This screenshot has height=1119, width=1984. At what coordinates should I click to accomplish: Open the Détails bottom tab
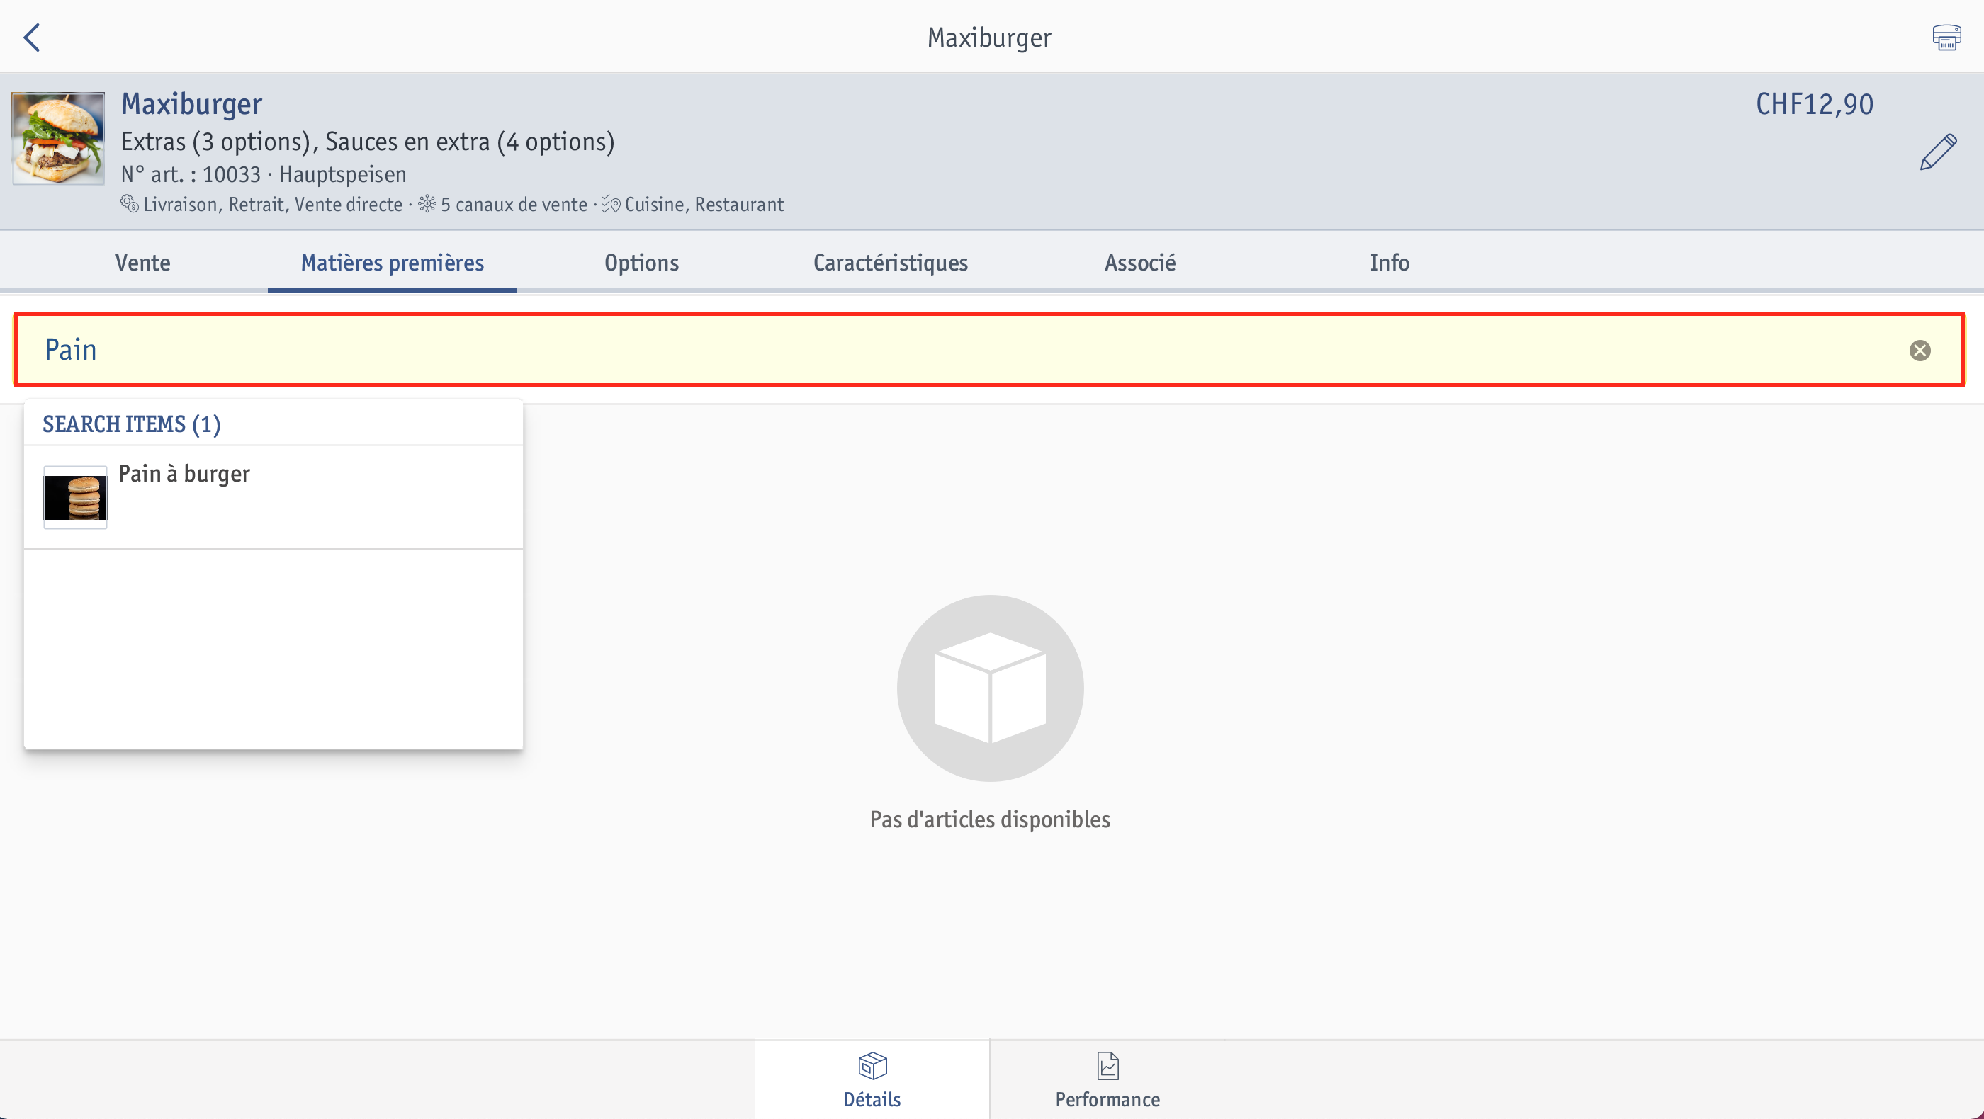click(872, 1079)
